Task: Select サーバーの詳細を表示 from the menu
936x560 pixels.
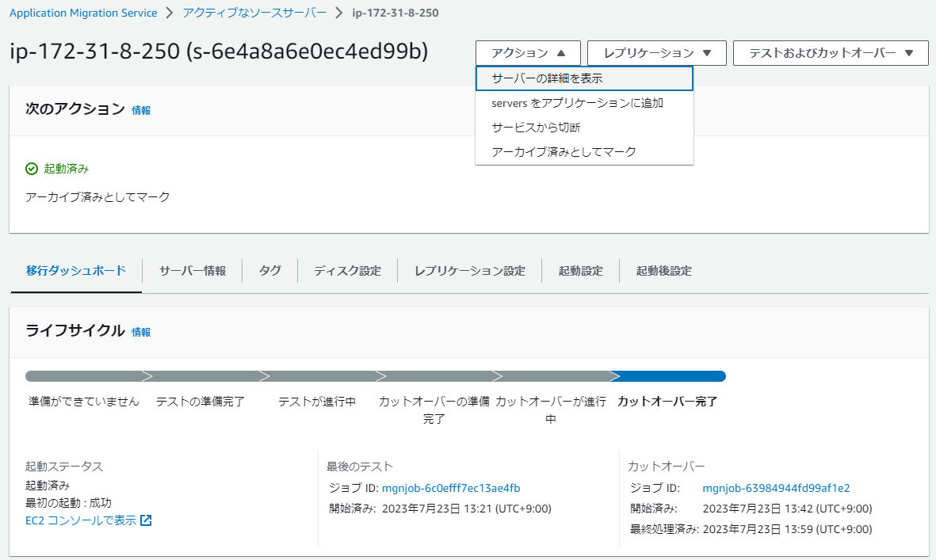Action: coord(584,78)
